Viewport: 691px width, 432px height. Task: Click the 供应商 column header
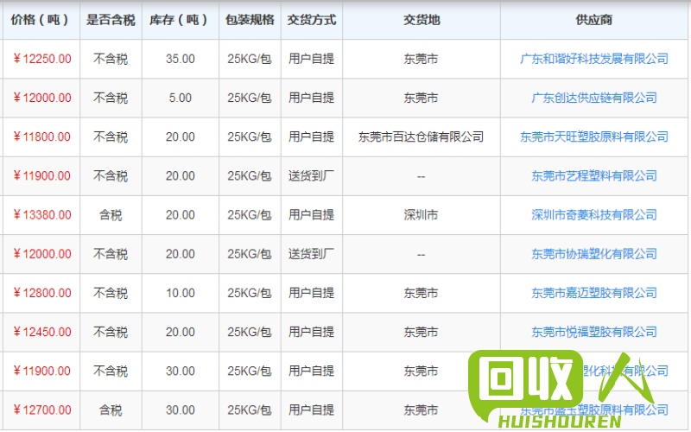[594, 20]
